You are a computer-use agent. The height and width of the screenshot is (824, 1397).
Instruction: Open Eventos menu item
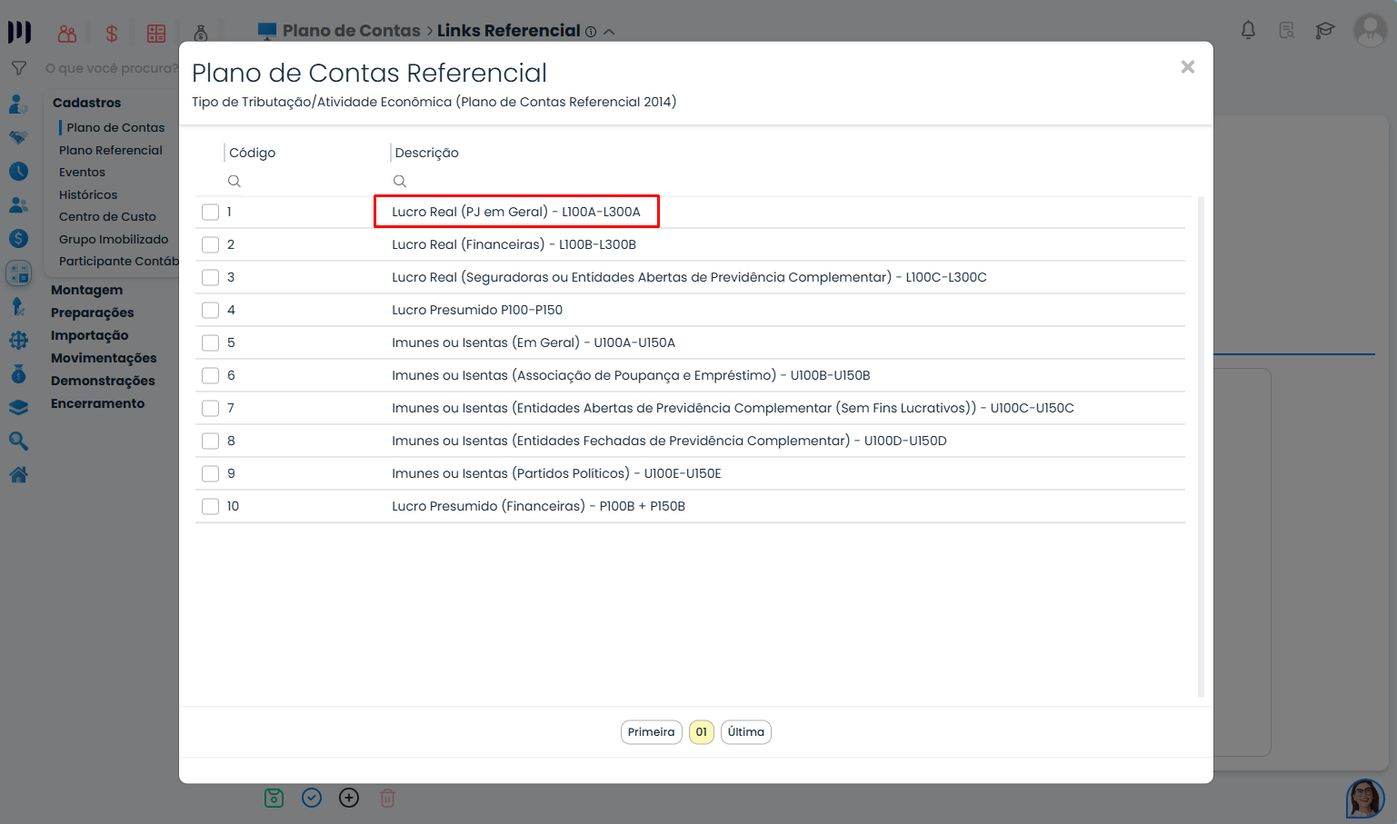[x=82, y=173]
